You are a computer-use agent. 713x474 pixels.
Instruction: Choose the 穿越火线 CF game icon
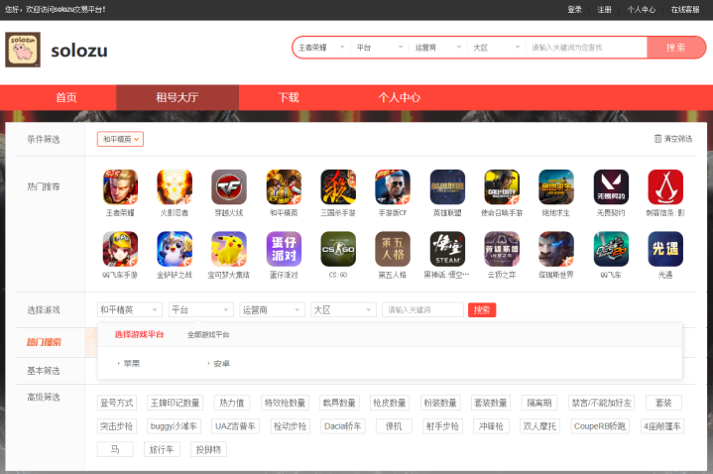point(229,187)
